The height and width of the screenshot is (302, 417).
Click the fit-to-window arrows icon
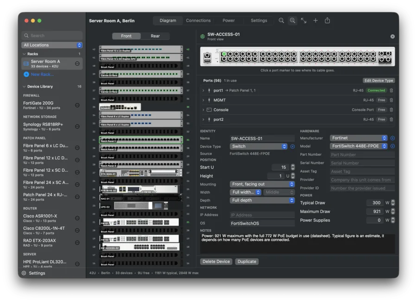(303, 20)
